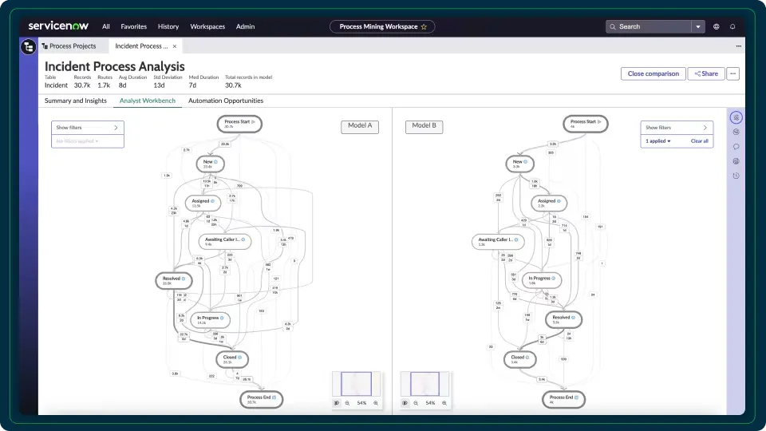This screenshot has width=766, height=431.
Task: Switch to Automation Opportunities tab
Action: point(226,101)
